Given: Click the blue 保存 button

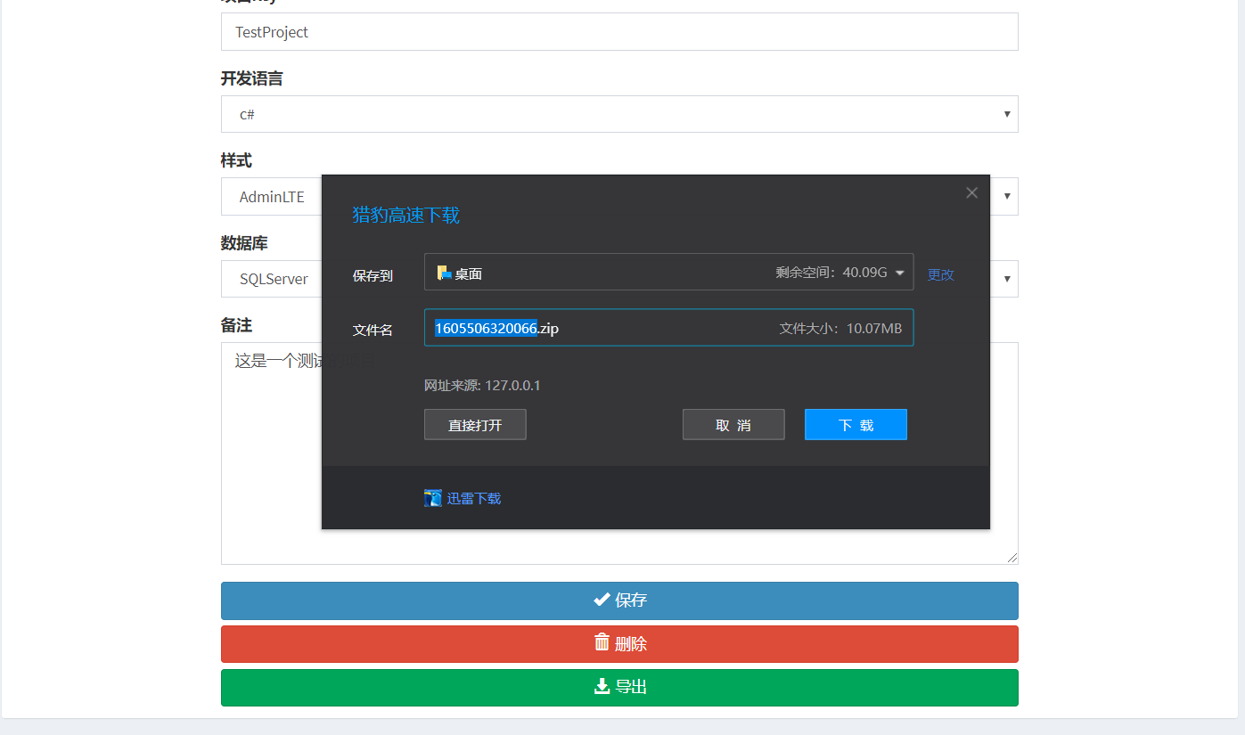Looking at the screenshot, I should (619, 600).
